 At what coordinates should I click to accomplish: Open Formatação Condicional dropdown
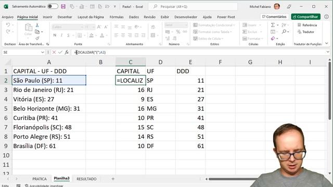[x=214, y=25]
